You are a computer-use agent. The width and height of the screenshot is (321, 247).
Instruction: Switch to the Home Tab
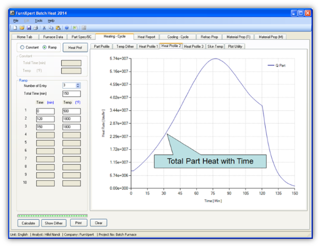25,37
